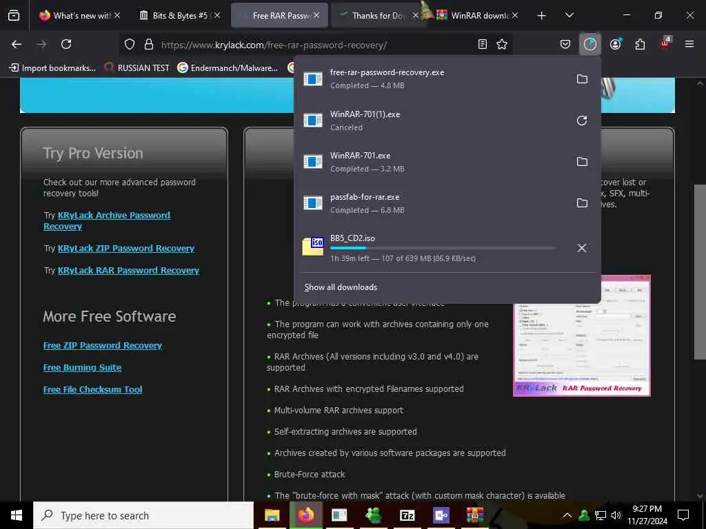Image resolution: width=706 pixels, height=529 pixels.
Task: Open uBlock Origin extension icon
Action: (x=665, y=43)
